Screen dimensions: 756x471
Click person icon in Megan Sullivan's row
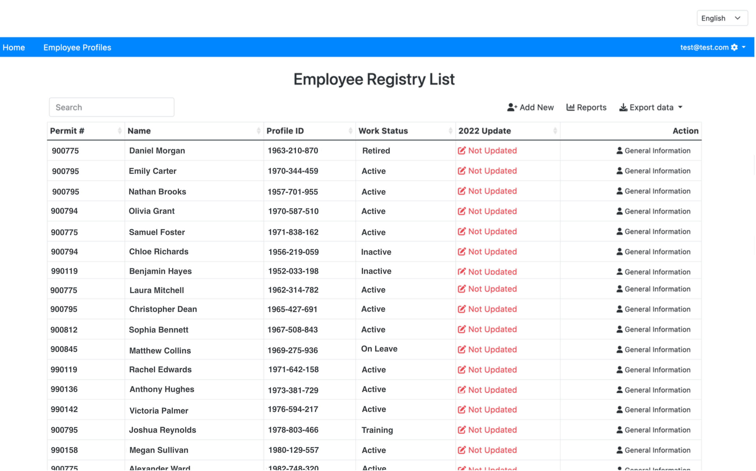(x=619, y=450)
